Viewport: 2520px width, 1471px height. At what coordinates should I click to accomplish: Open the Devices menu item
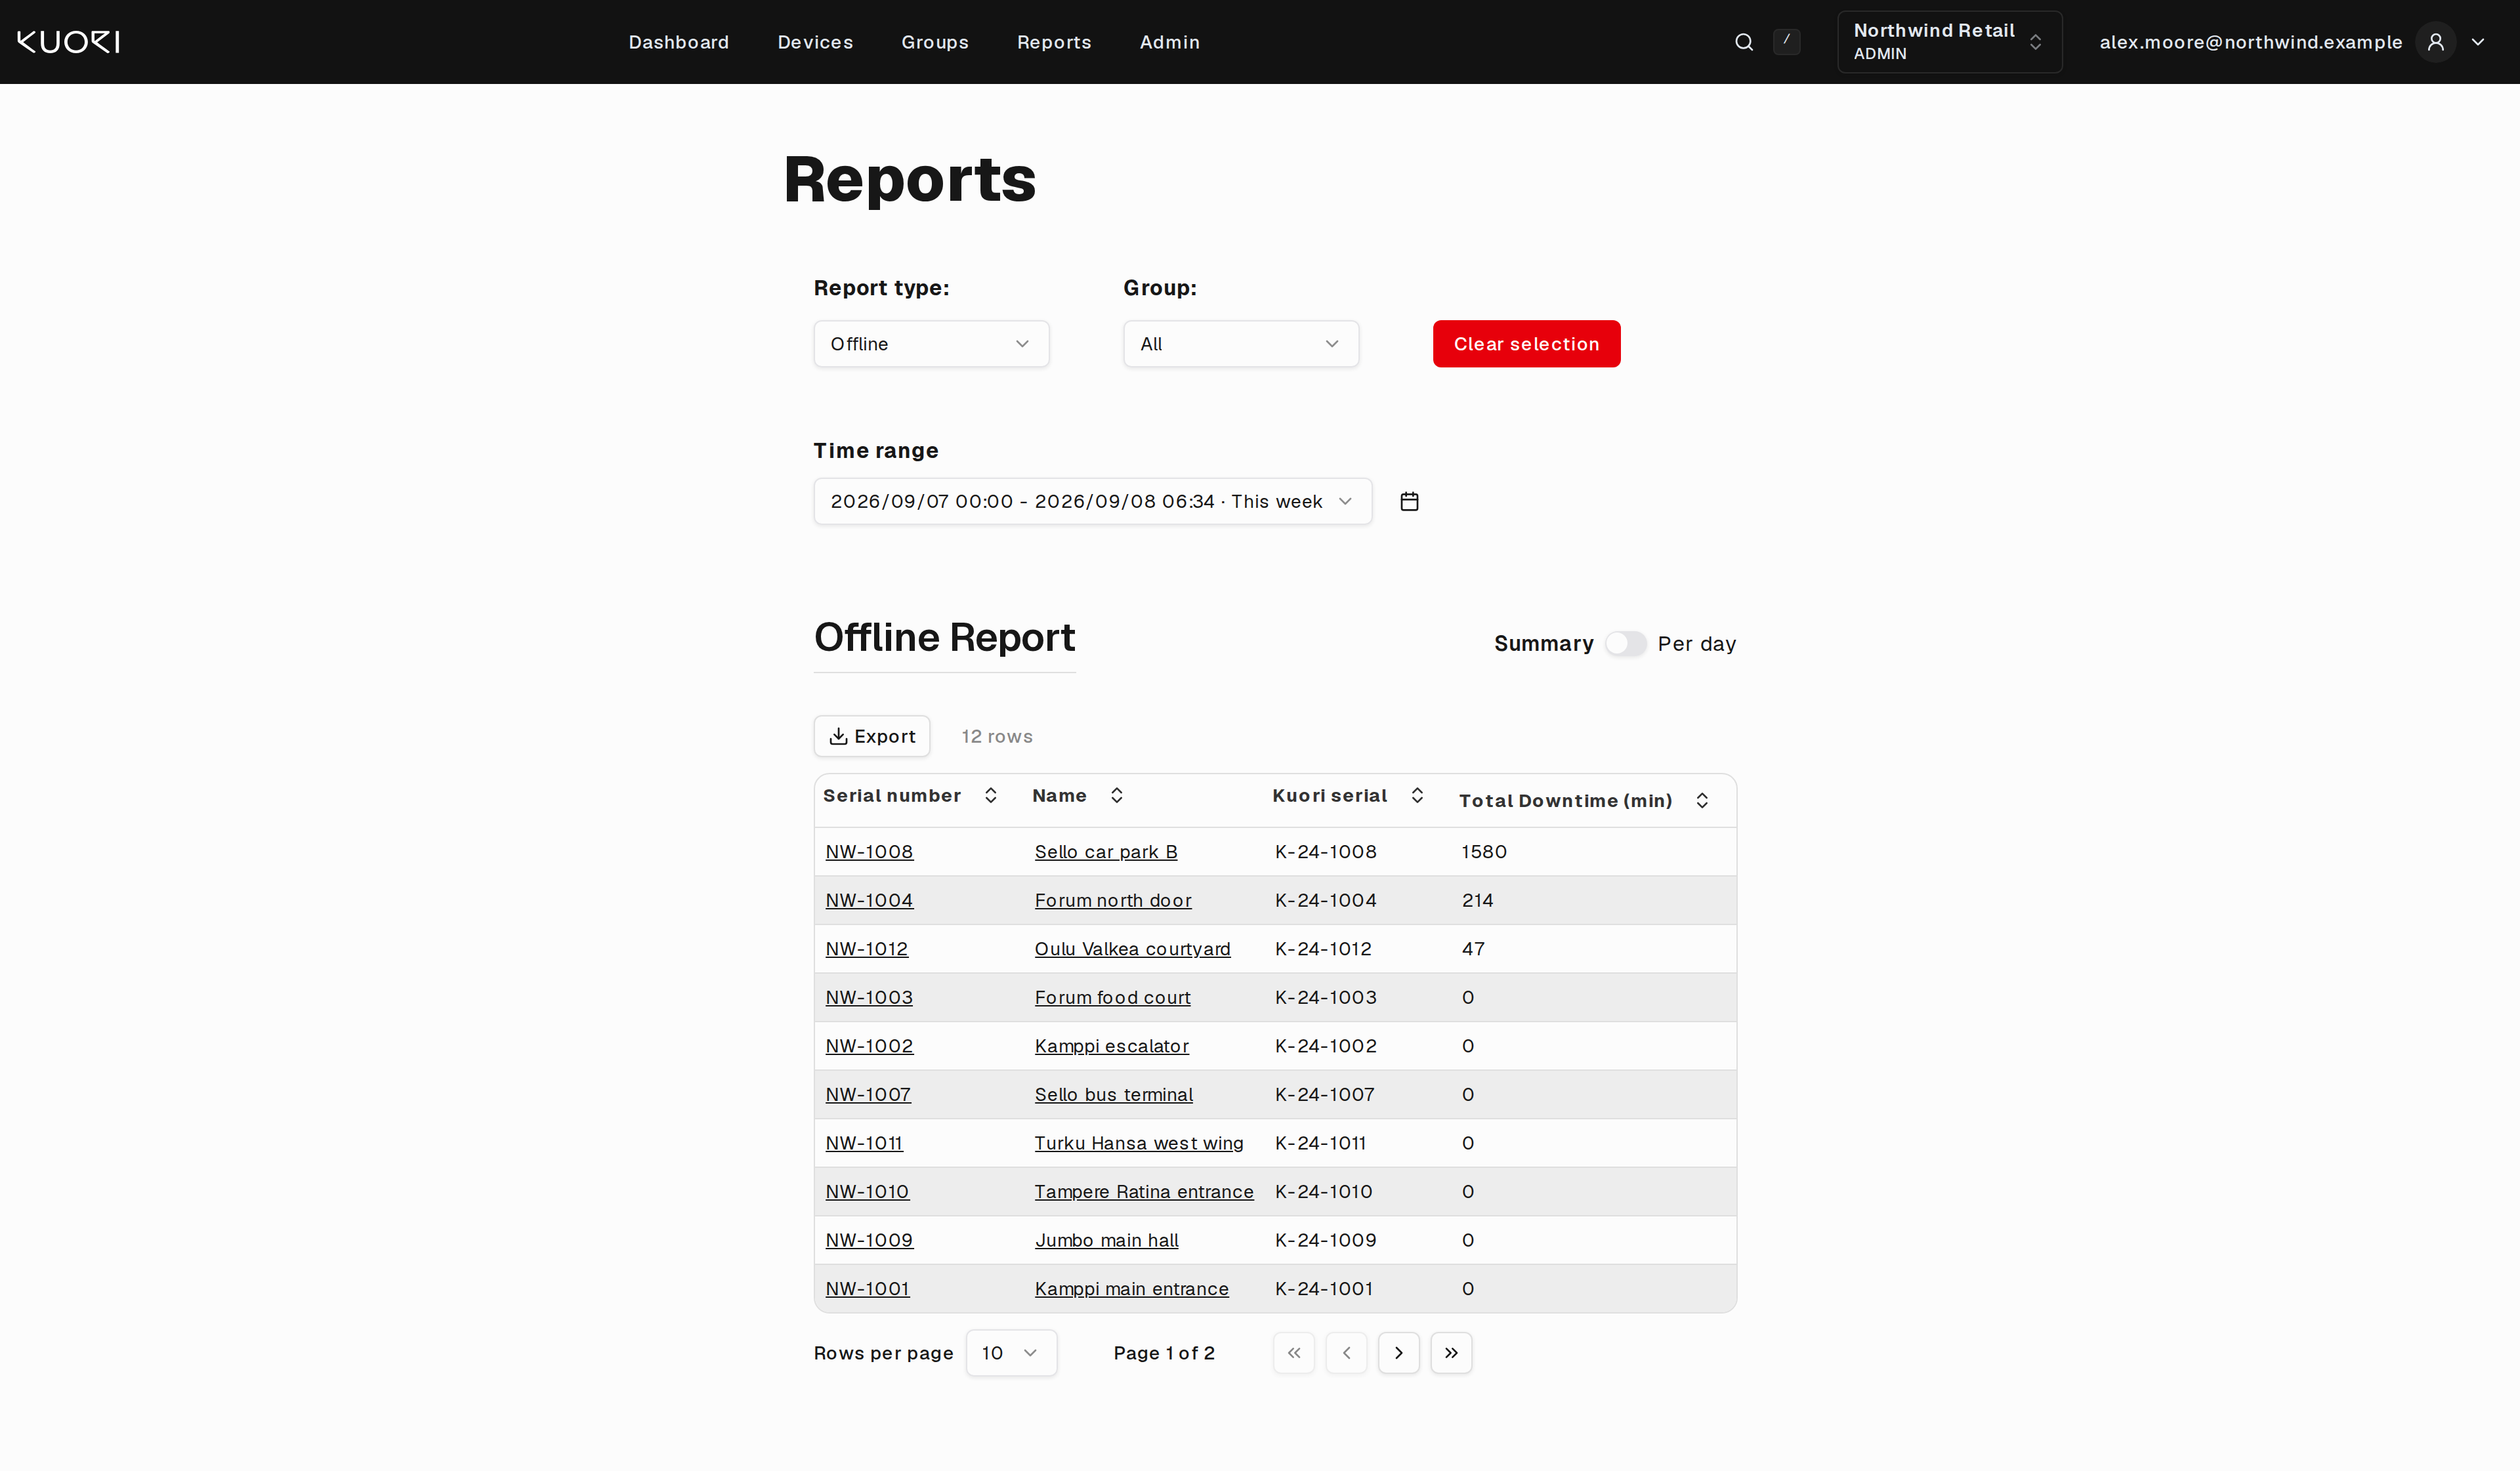tap(815, 42)
